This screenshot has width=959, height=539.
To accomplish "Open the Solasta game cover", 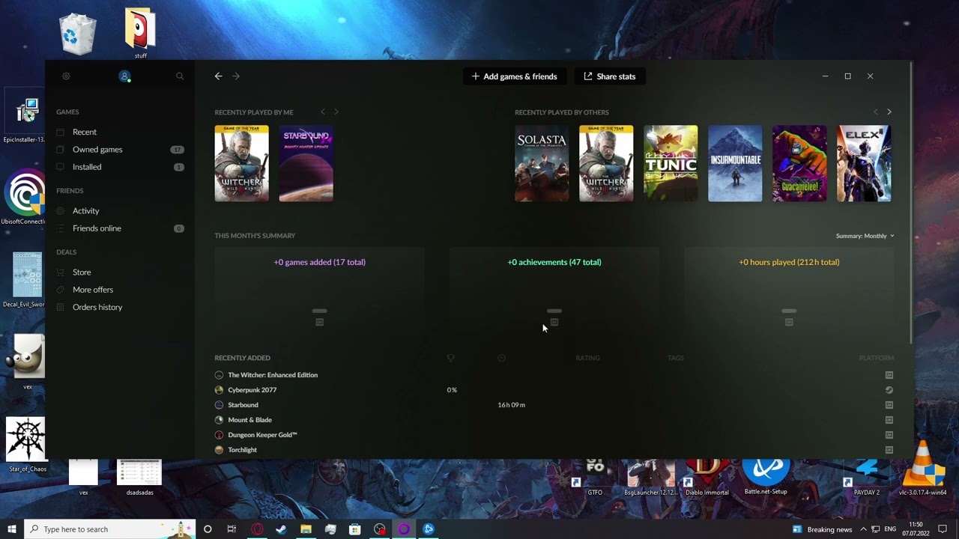I will pos(542,163).
